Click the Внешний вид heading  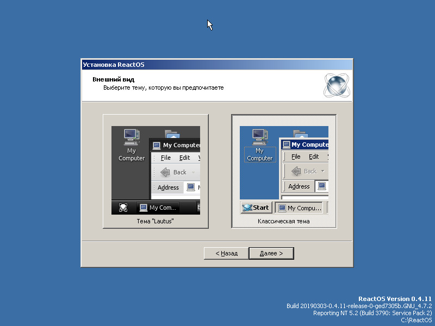point(113,79)
